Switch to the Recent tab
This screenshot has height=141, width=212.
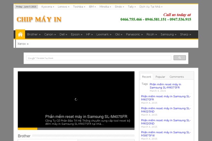point(147,77)
